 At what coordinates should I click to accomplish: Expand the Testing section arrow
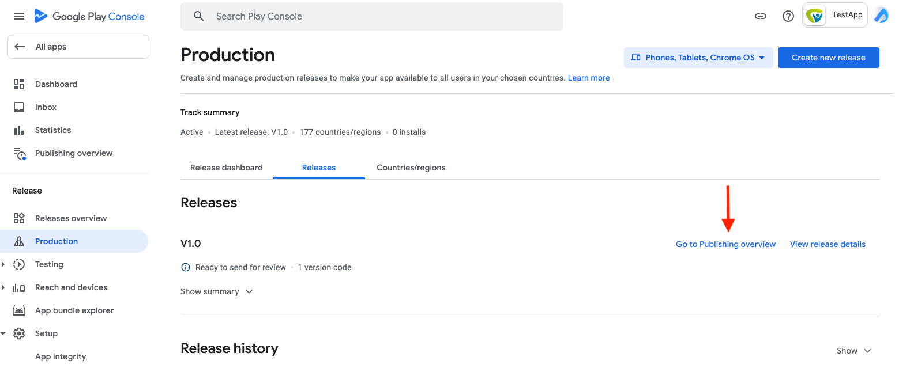pos(3,264)
